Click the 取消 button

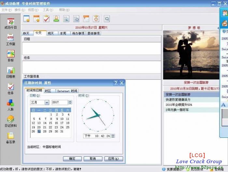pyautogui.click(x=93, y=159)
